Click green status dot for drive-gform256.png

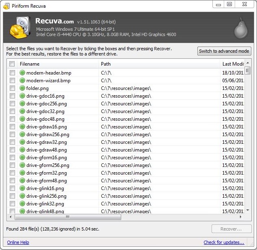(22, 165)
